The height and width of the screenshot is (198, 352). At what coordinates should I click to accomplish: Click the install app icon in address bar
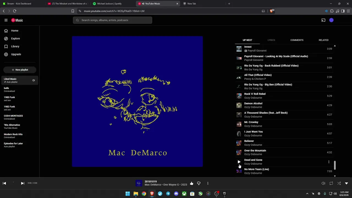[x=263, y=11]
